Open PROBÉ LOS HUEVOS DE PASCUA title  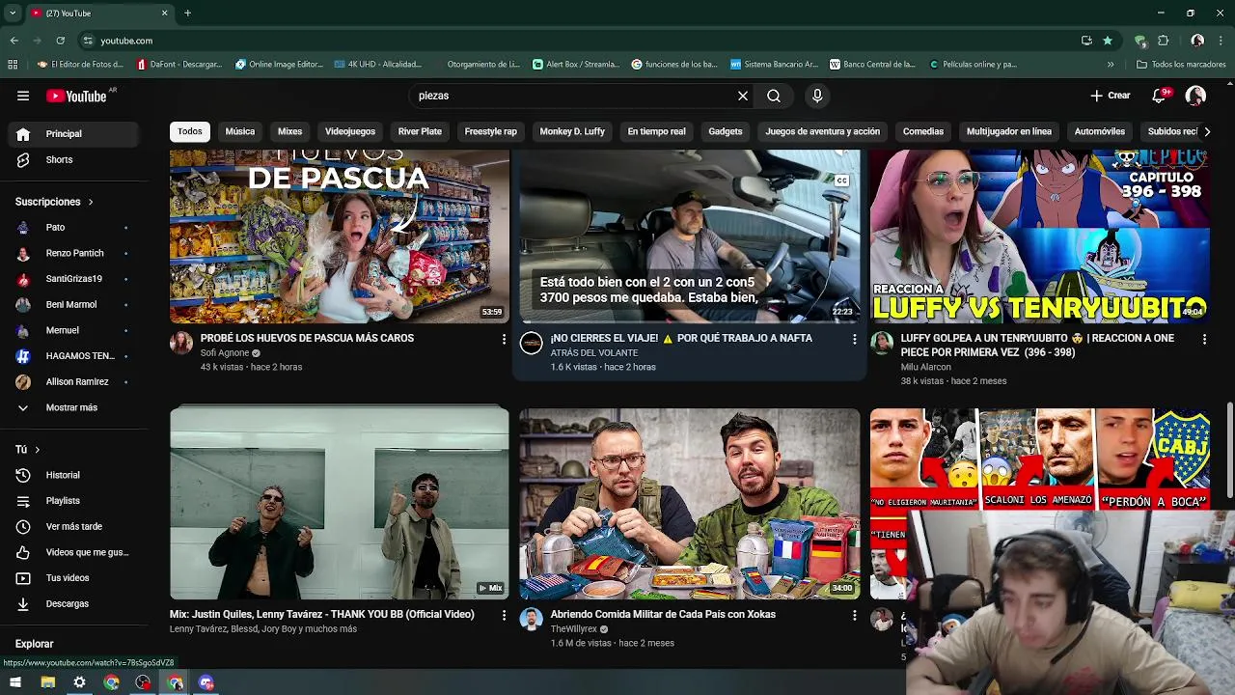307,338
